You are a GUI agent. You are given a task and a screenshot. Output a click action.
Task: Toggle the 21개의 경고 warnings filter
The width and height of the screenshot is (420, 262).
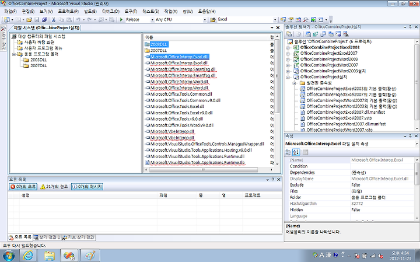pos(54,187)
